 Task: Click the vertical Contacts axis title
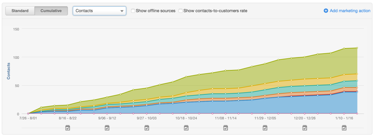coord(8,71)
